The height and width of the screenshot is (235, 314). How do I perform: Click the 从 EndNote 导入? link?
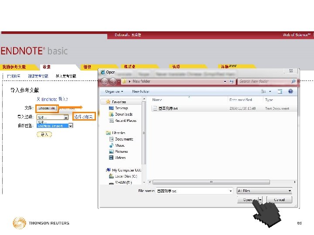[x=52, y=99]
